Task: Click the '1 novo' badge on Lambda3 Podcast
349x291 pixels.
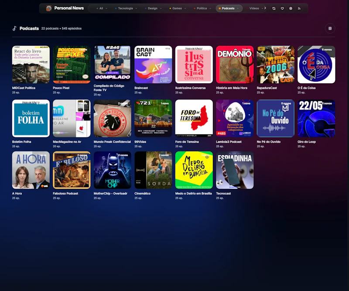Action: pos(246,103)
